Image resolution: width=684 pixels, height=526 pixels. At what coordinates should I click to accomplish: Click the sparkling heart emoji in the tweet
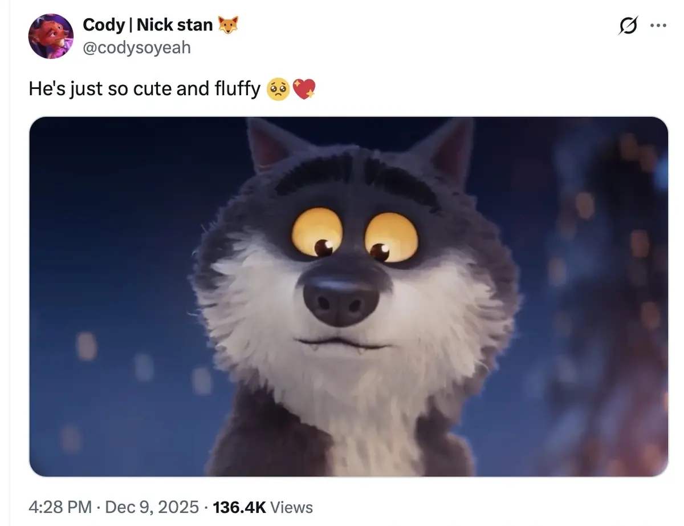[303, 90]
